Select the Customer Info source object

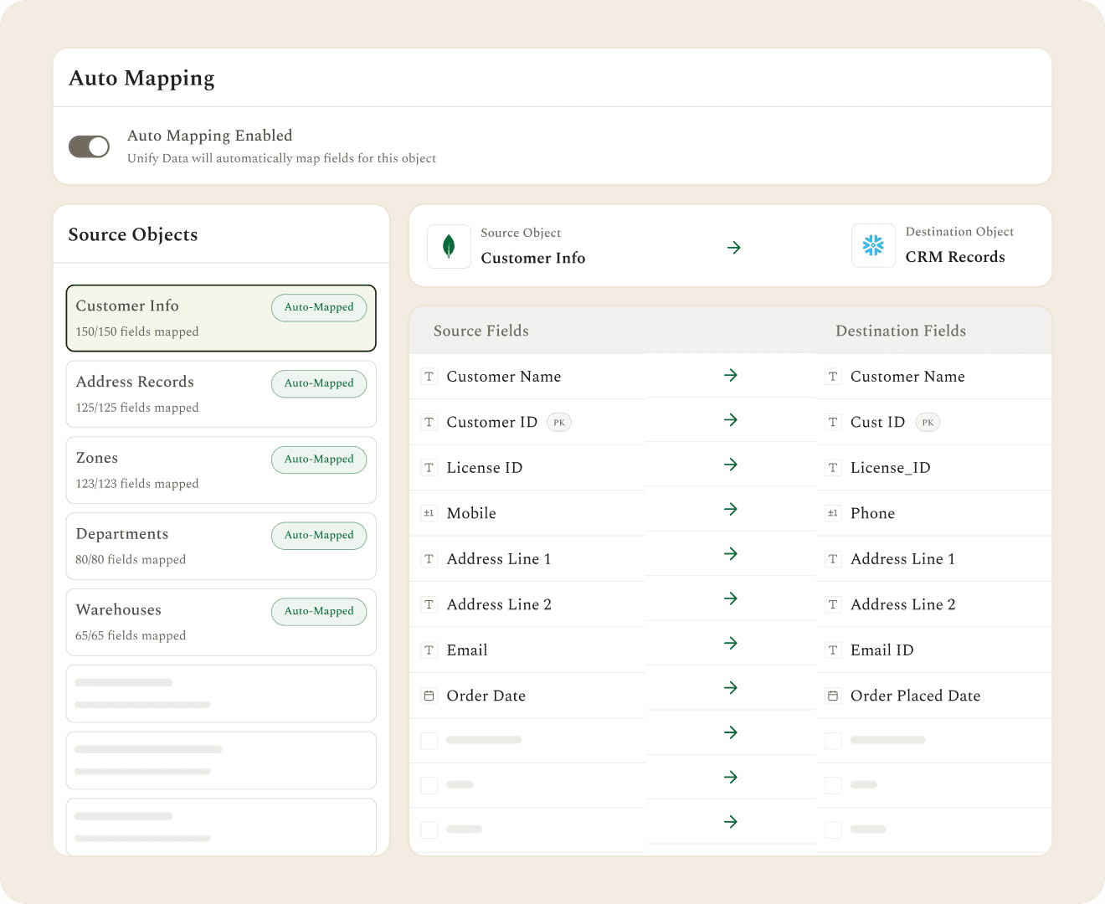tap(221, 318)
